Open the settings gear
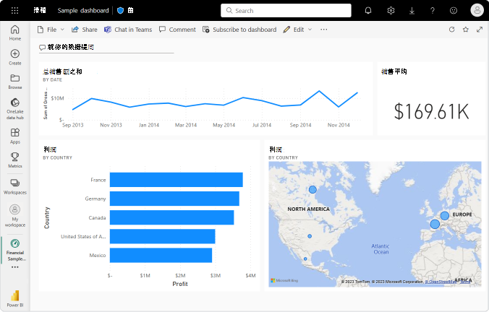Screen dimensions: 489x312 coord(391,11)
